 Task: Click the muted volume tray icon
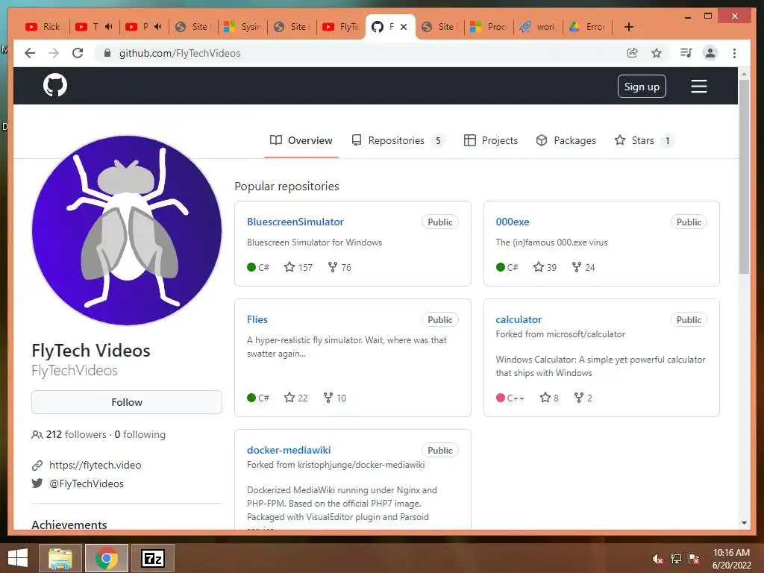[658, 559]
